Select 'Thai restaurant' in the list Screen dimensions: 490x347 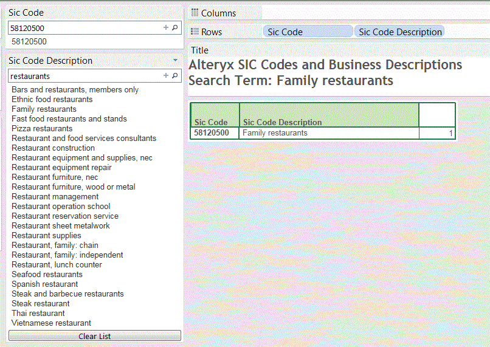tap(38, 313)
